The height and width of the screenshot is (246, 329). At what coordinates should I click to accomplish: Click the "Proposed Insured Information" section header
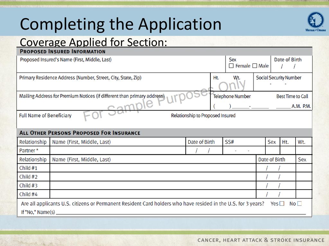[x=63, y=52]
